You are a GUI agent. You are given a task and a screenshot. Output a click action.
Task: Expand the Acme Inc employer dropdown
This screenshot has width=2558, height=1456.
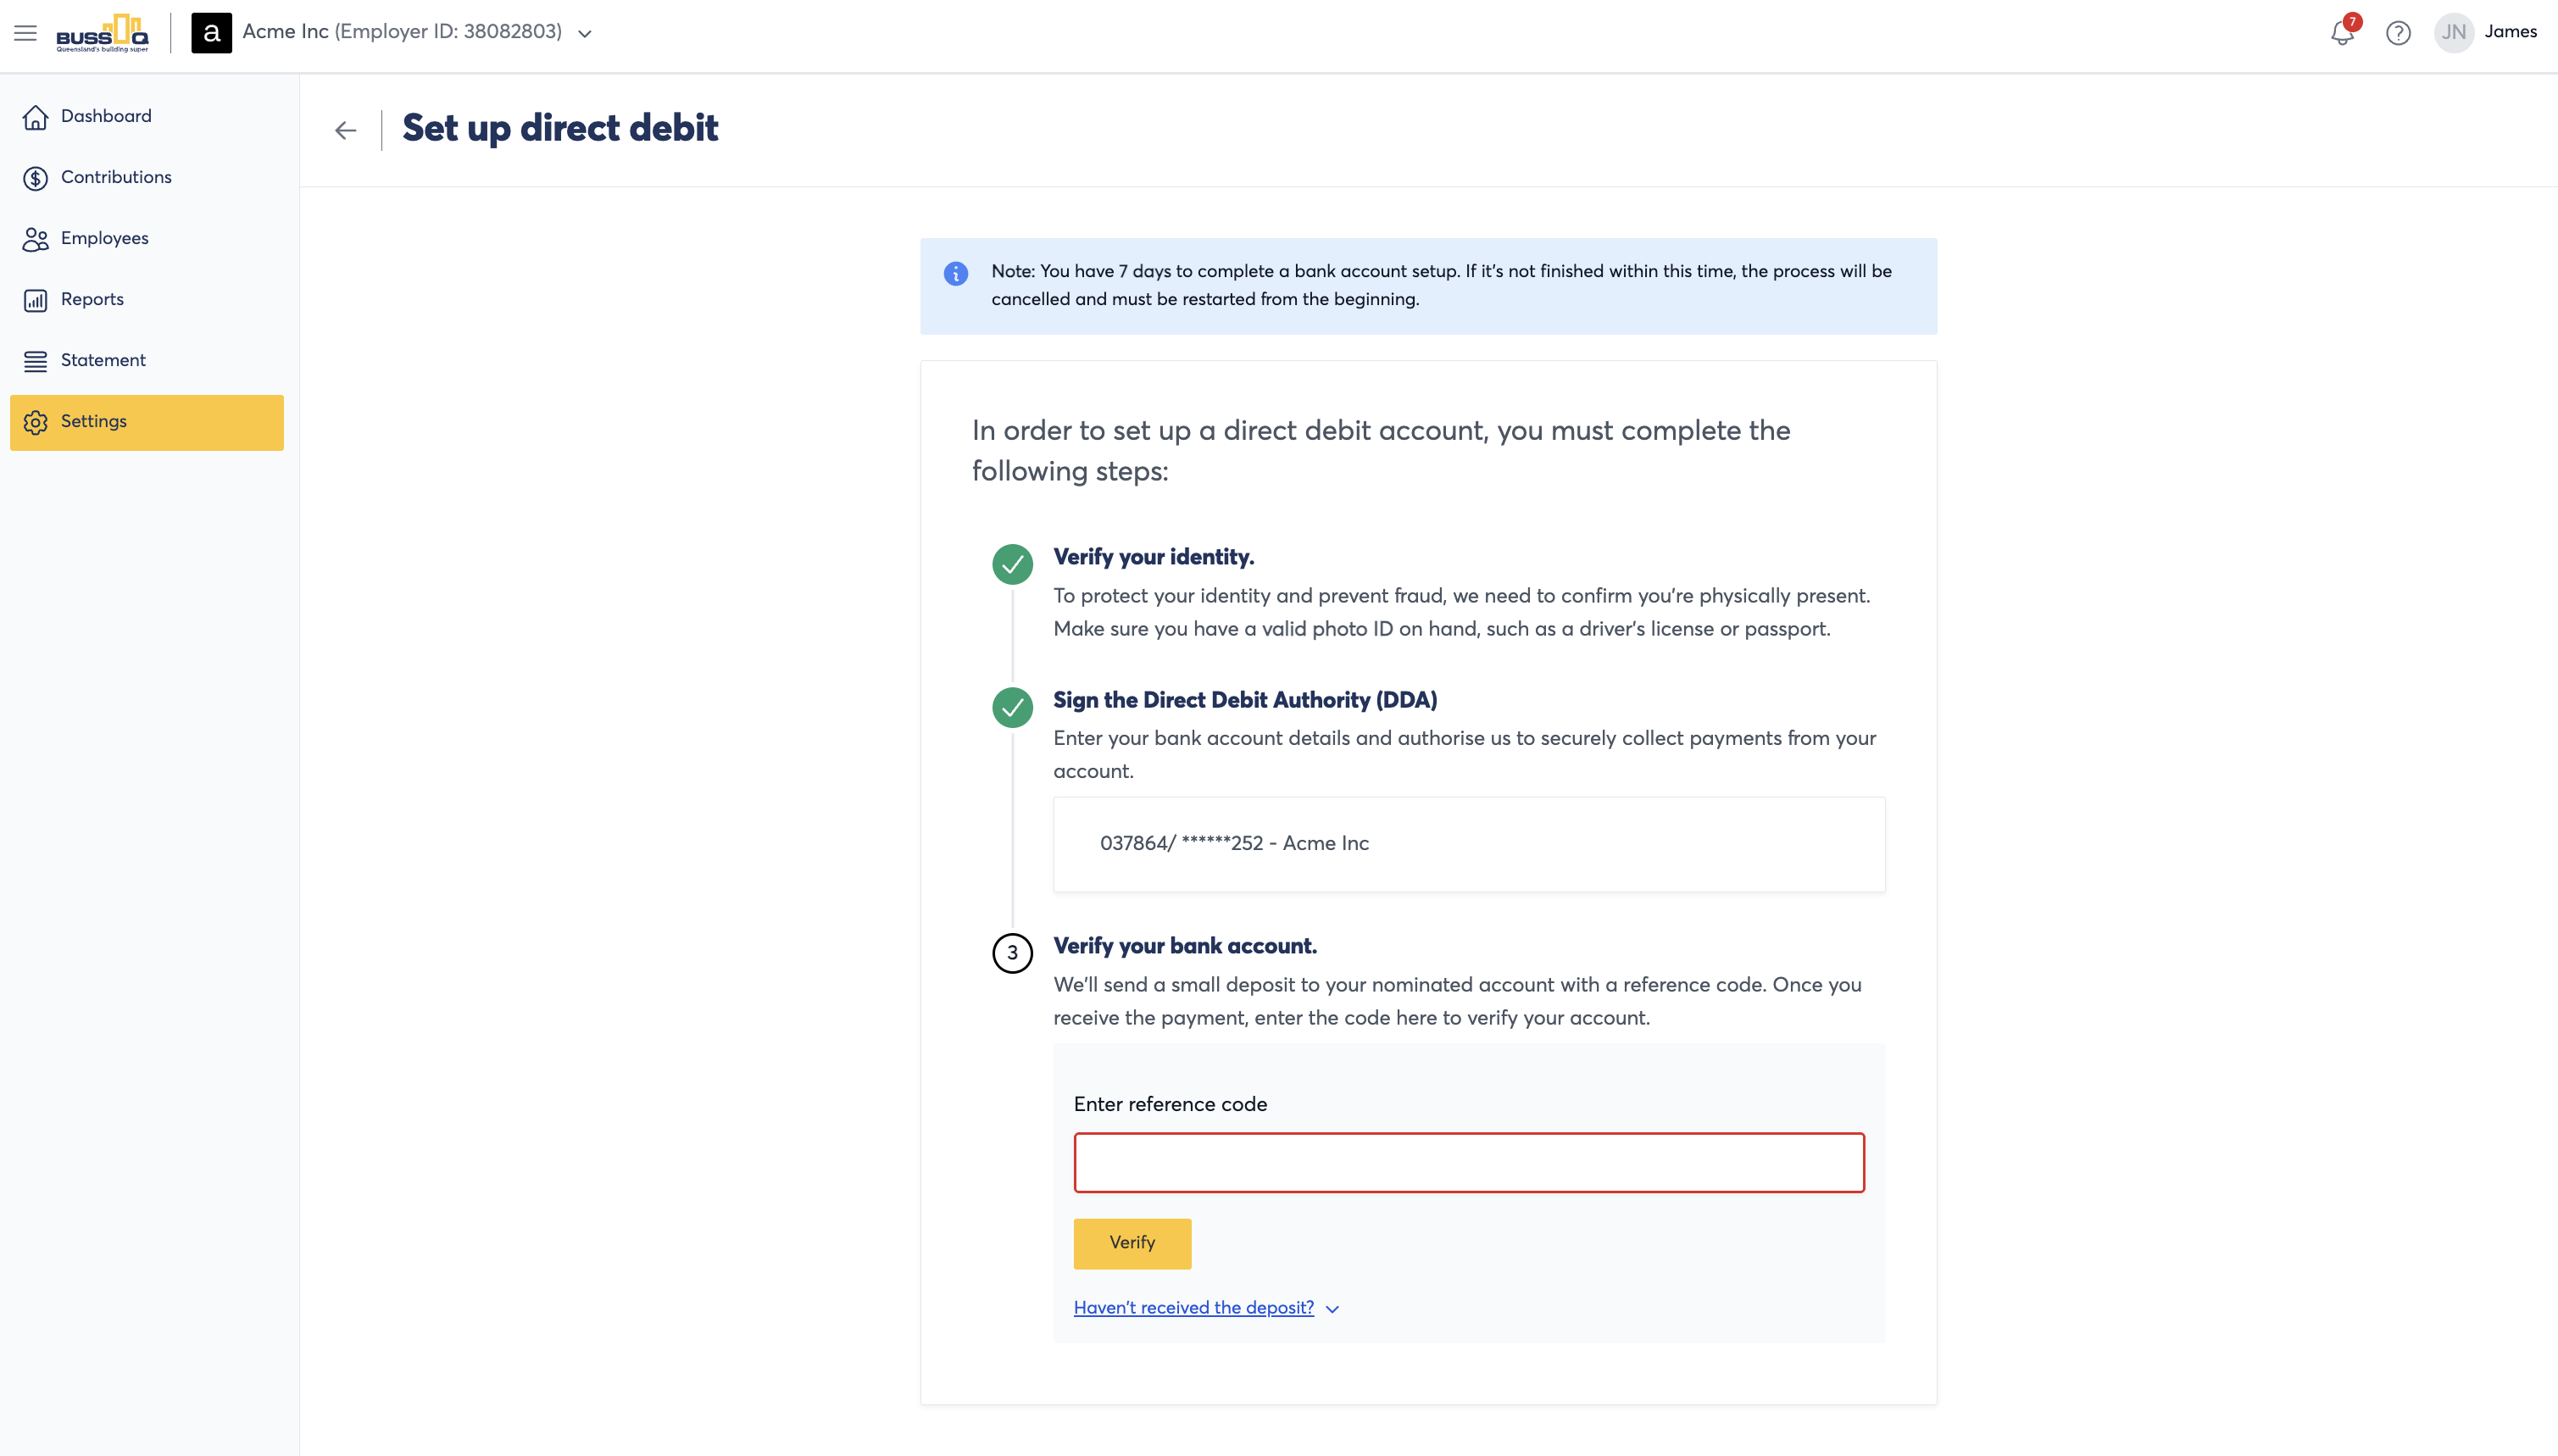[x=585, y=34]
